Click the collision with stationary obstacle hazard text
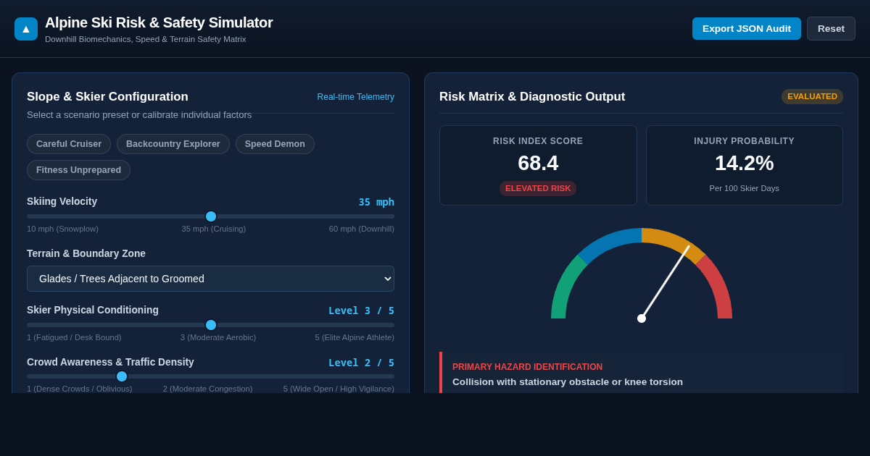 tap(568, 382)
